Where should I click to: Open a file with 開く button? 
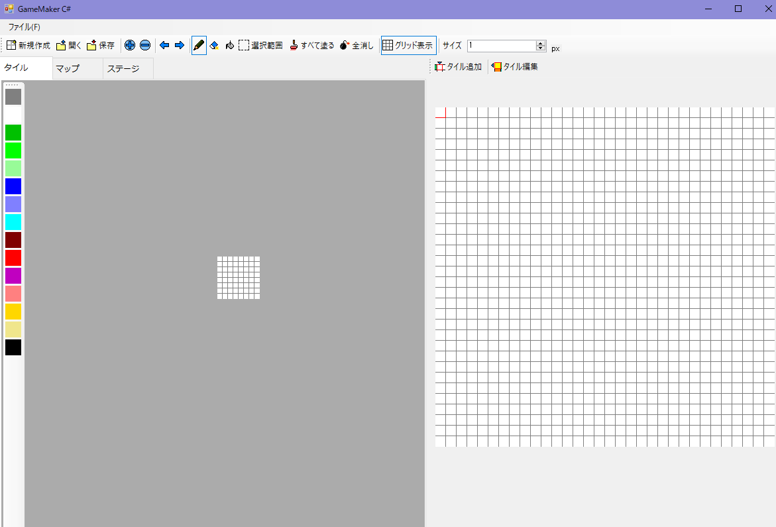pos(69,46)
